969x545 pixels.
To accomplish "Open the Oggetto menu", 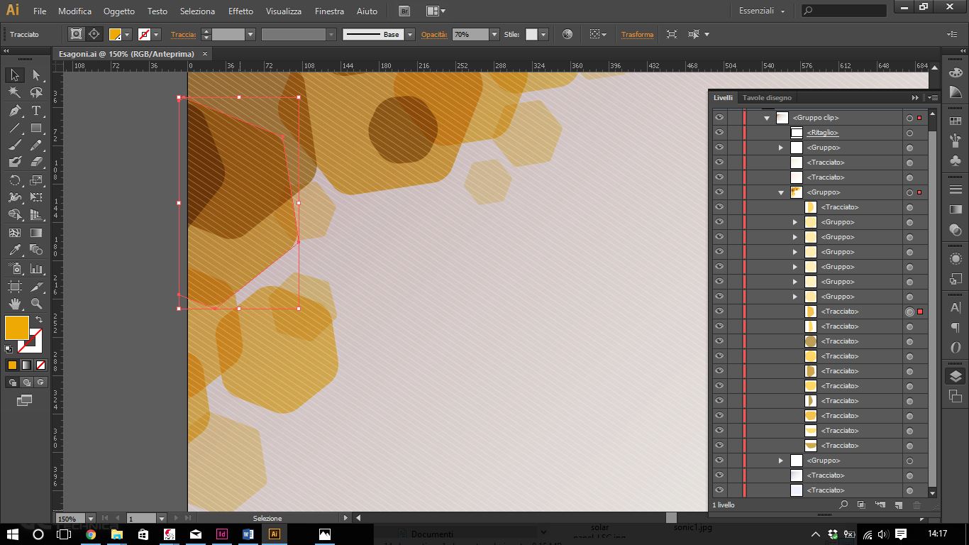I will (x=119, y=11).
